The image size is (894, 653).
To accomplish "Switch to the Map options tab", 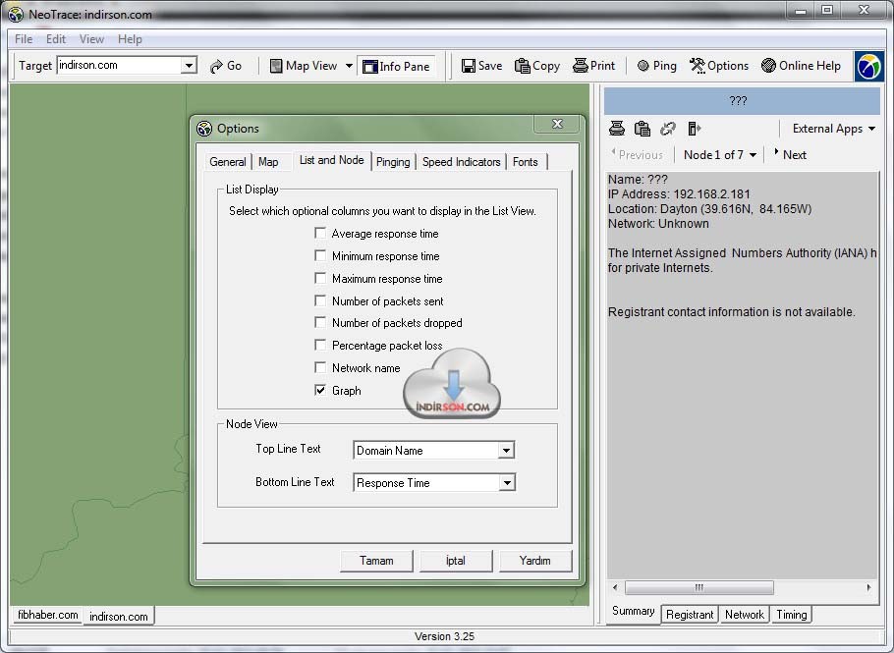I will click(268, 162).
